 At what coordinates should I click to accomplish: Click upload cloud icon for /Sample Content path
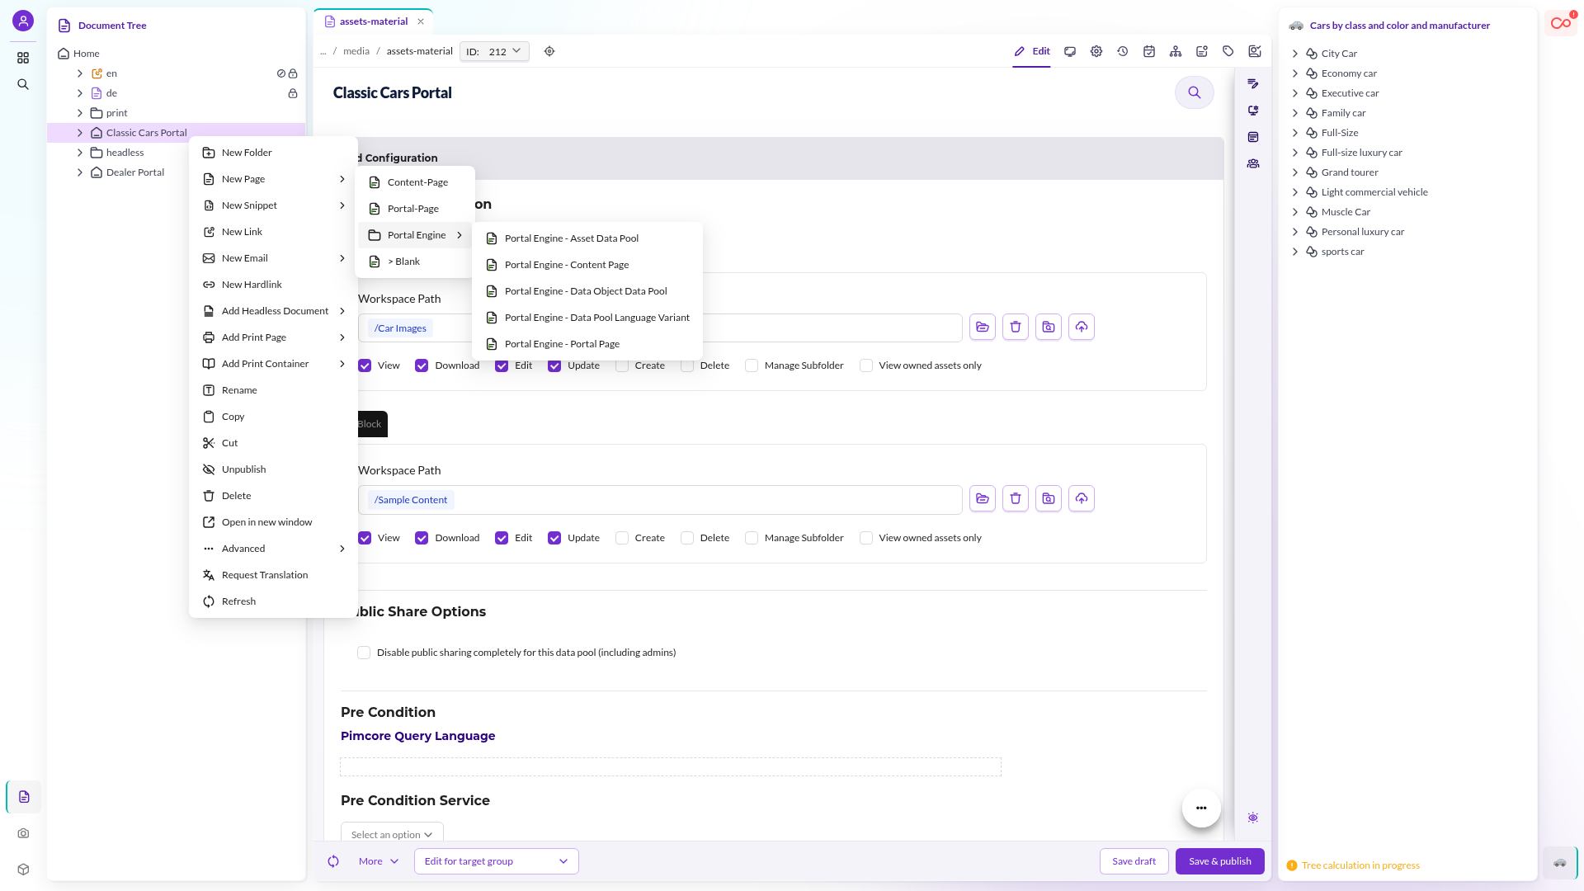pyautogui.click(x=1082, y=498)
